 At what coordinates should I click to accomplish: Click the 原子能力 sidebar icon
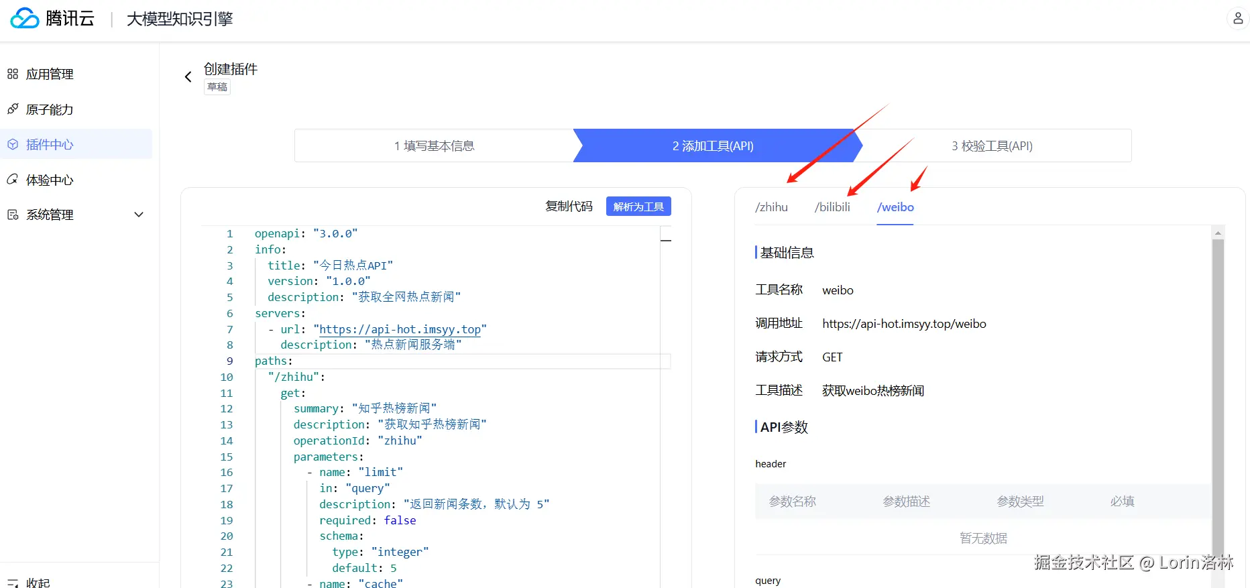(13, 109)
